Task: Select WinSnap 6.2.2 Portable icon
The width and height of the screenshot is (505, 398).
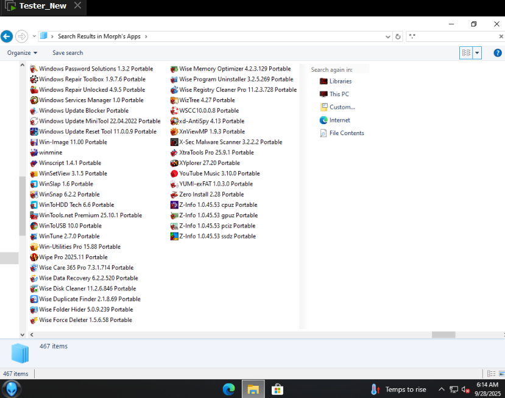Action: pos(34,194)
